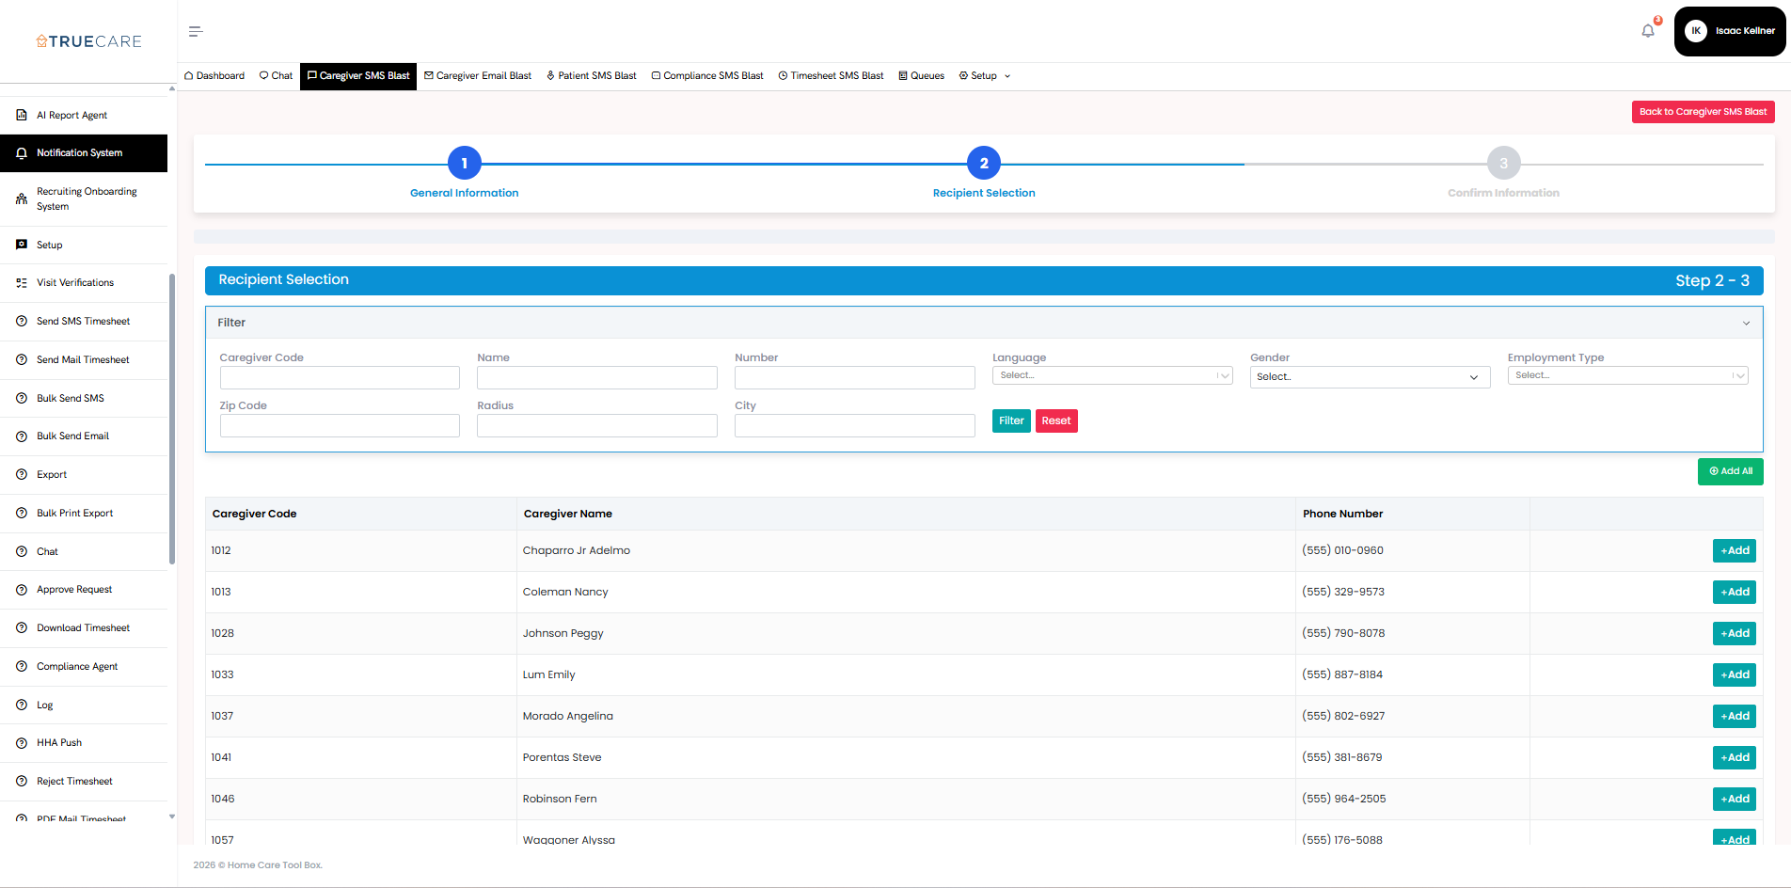Click the Notification System bell icon
Viewport: 1791px width, 888px height.
(22, 153)
